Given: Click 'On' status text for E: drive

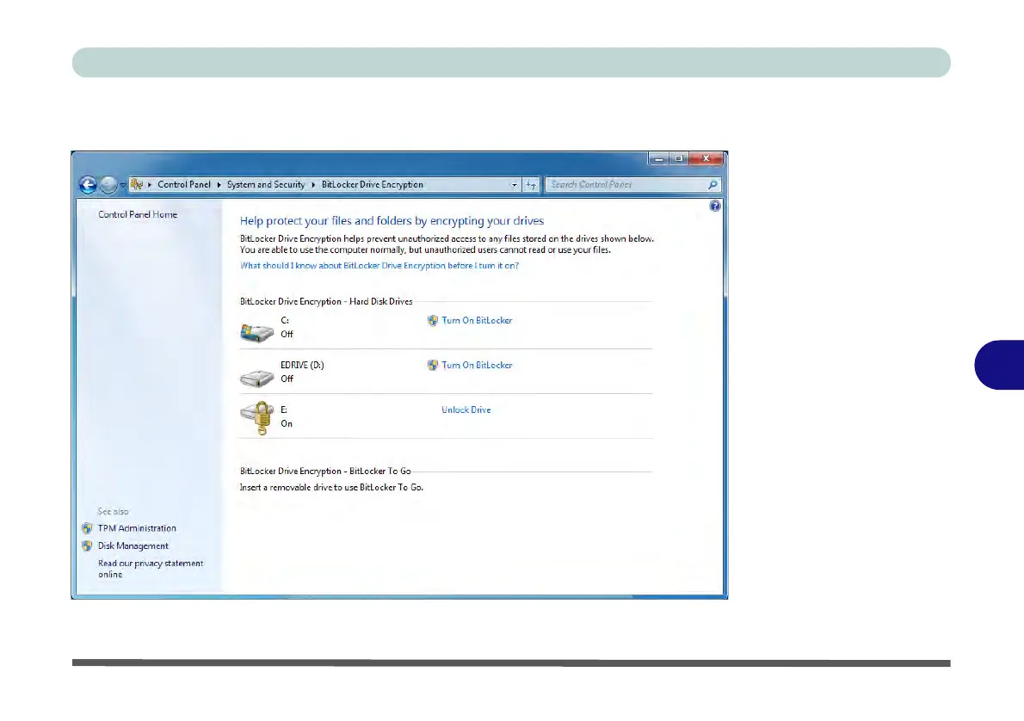Looking at the screenshot, I should 287,424.
